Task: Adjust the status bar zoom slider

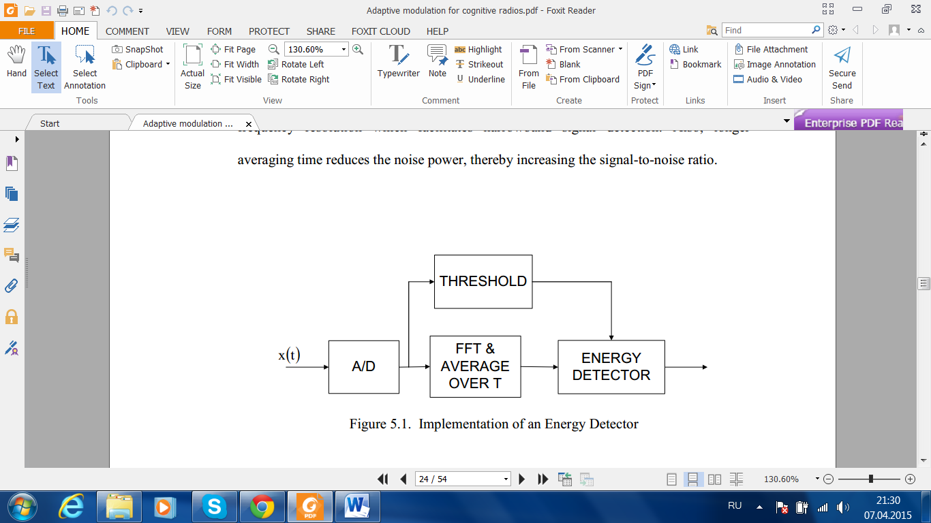Action: [871, 479]
